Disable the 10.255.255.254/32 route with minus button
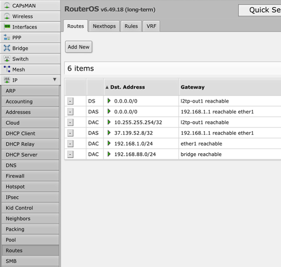Viewport: 281px width, 267px height. pyautogui.click(x=70, y=123)
